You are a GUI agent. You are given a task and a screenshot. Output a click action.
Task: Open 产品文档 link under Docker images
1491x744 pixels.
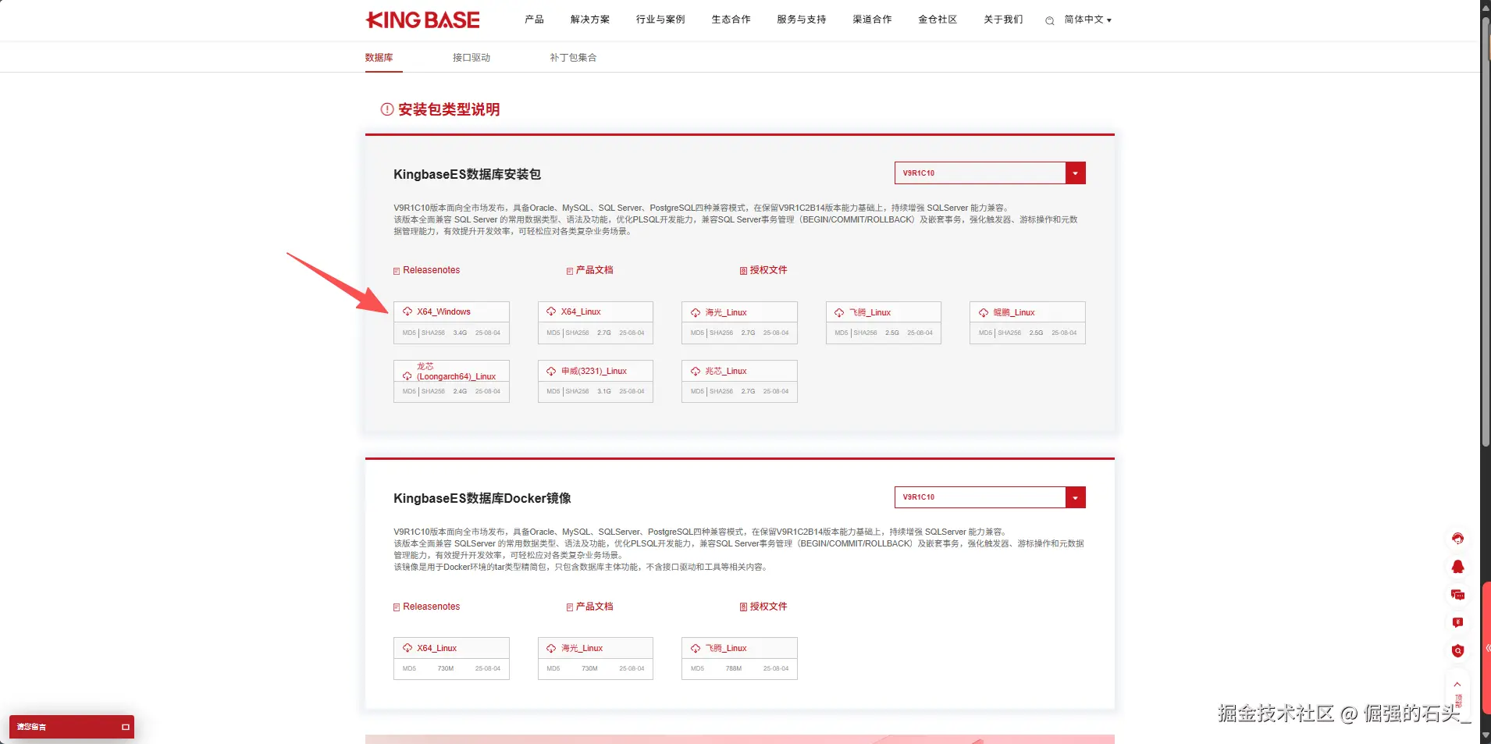pos(595,607)
